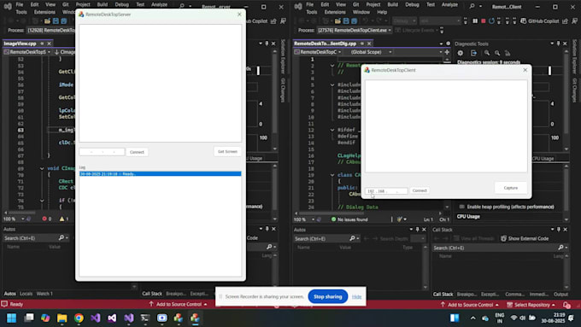Stop debugging with the red square in Client window

pyautogui.click(x=484, y=21)
